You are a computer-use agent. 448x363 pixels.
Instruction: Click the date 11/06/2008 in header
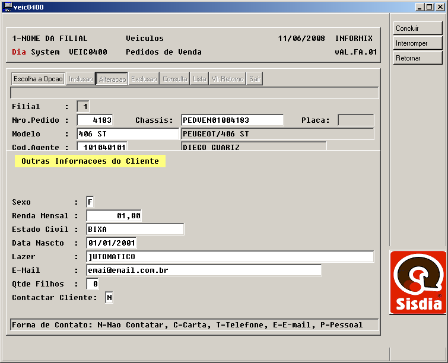point(301,39)
